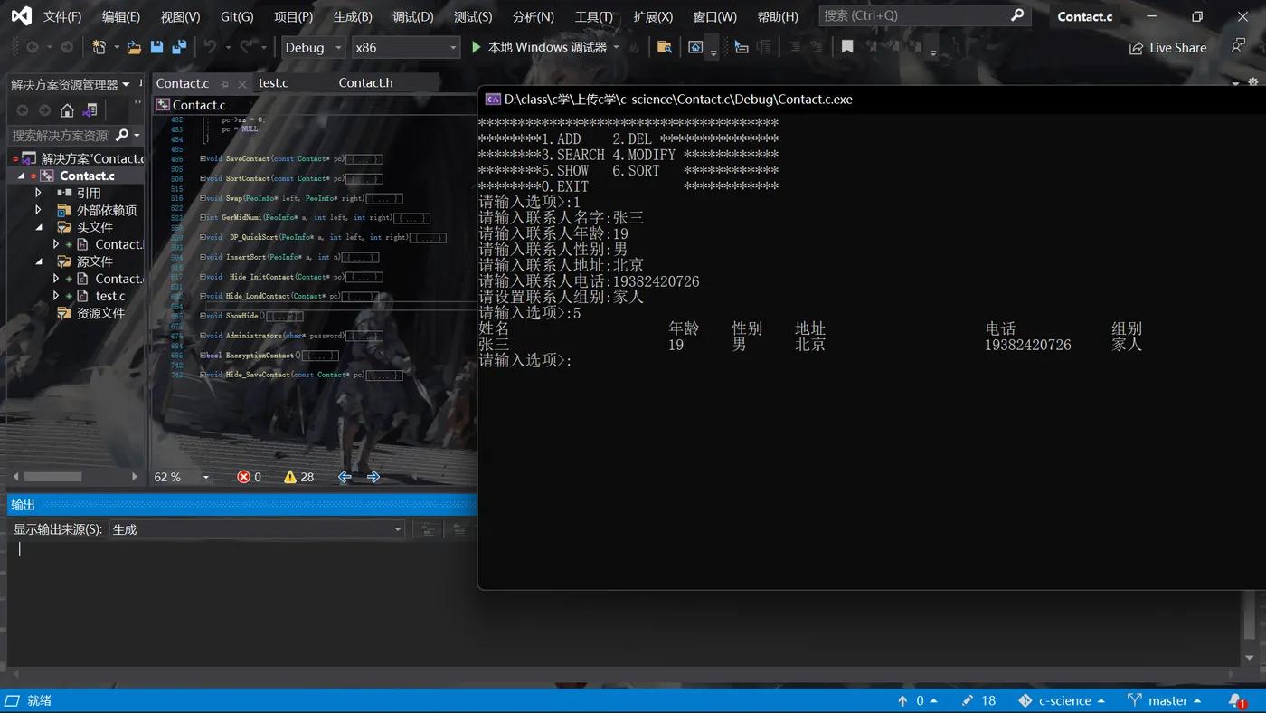Click the console window title bar path
The width and height of the screenshot is (1266, 713).
tap(678, 100)
